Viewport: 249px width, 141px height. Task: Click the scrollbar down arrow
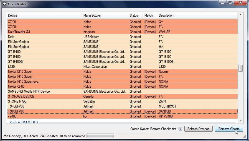click(x=241, y=121)
